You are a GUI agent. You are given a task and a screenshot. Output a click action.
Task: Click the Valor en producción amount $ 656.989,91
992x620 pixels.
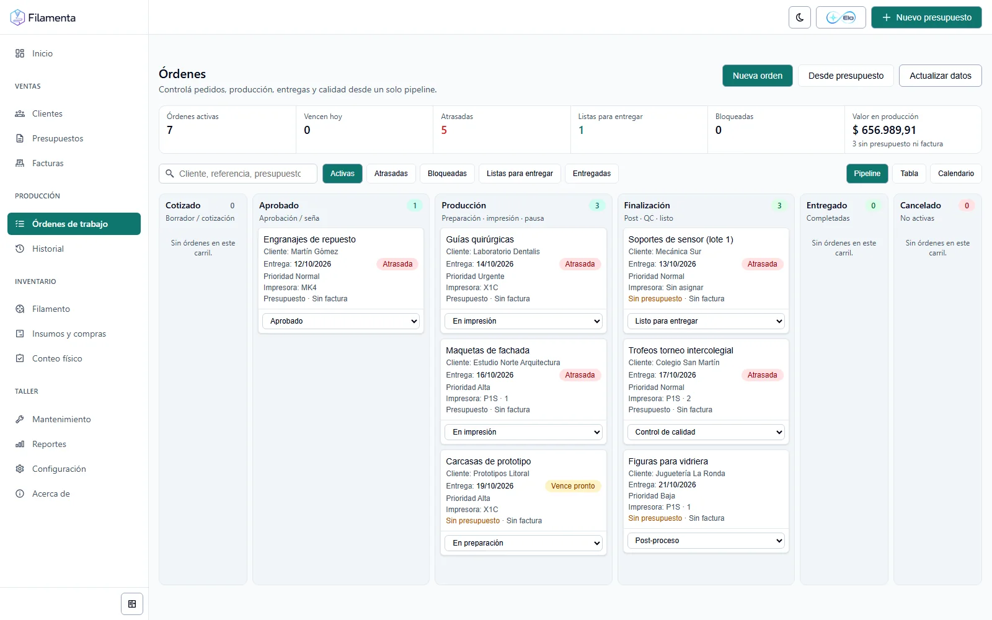point(884,130)
